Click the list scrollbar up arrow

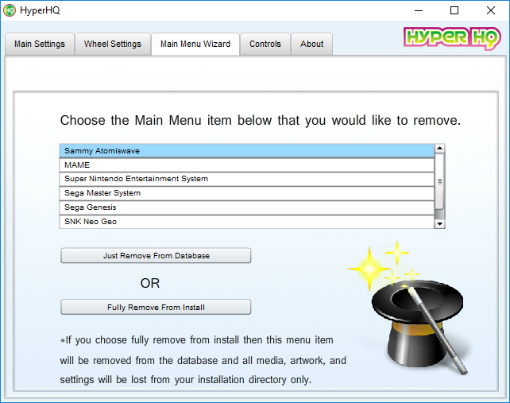point(440,149)
